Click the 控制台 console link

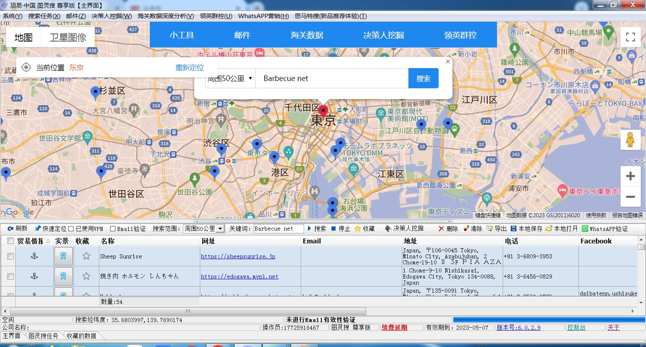(x=576, y=328)
